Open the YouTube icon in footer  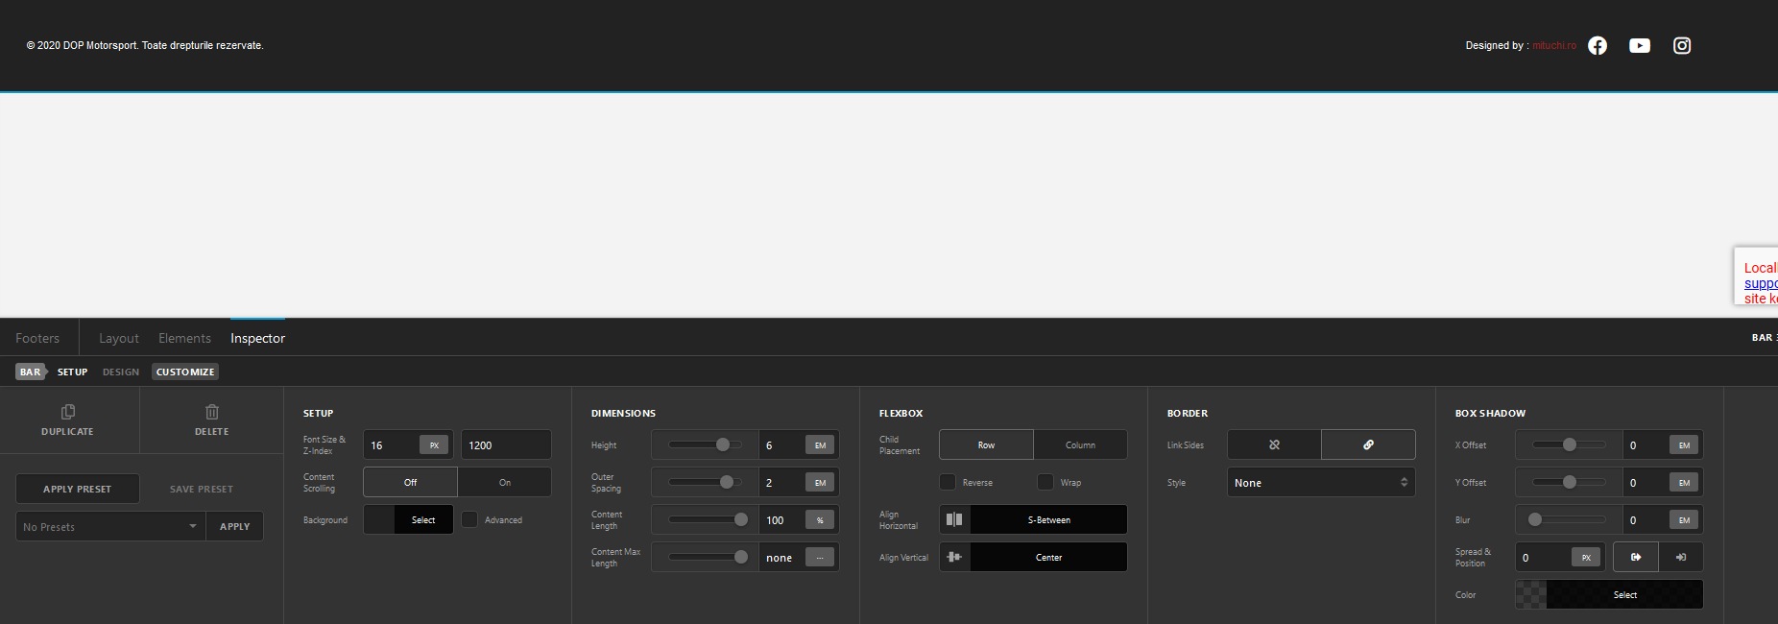click(x=1640, y=46)
